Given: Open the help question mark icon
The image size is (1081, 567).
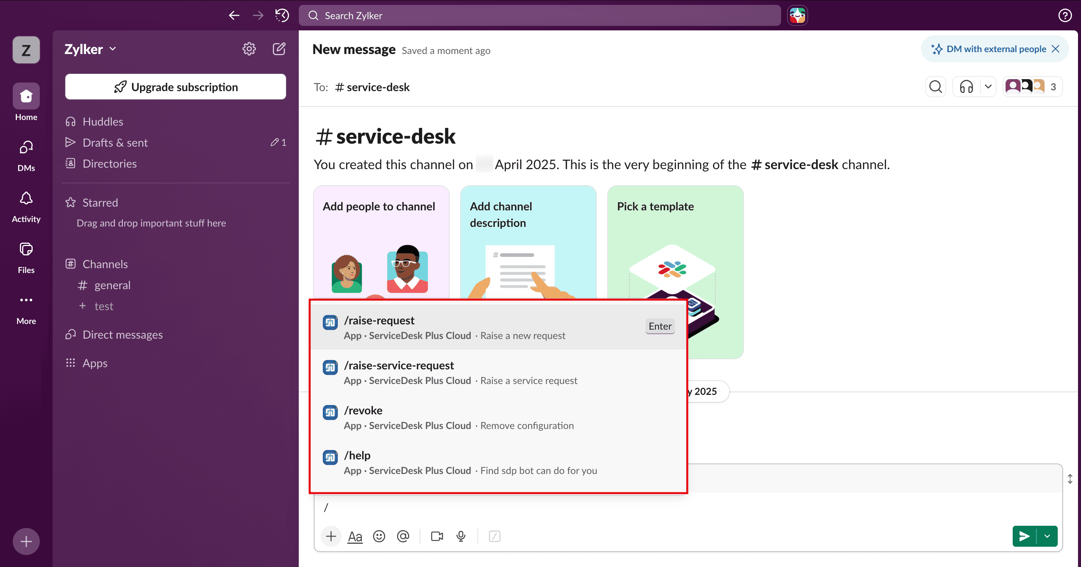Looking at the screenshot, I should tap(1065, 15).
